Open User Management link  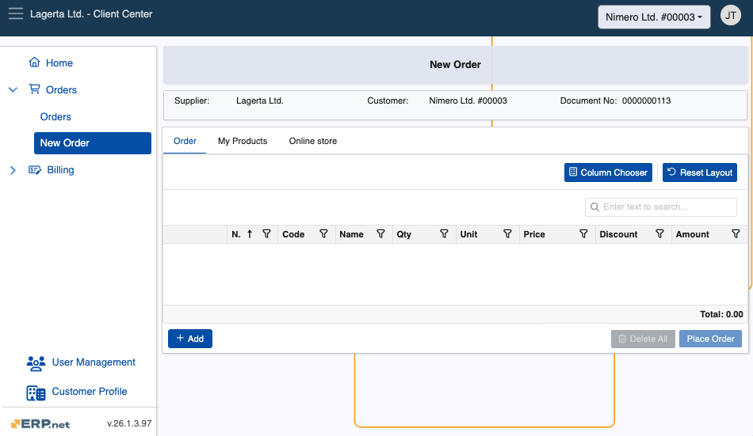click(94, 362)
